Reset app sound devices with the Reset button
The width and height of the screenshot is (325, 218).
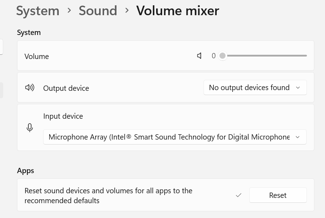[278, 195]
